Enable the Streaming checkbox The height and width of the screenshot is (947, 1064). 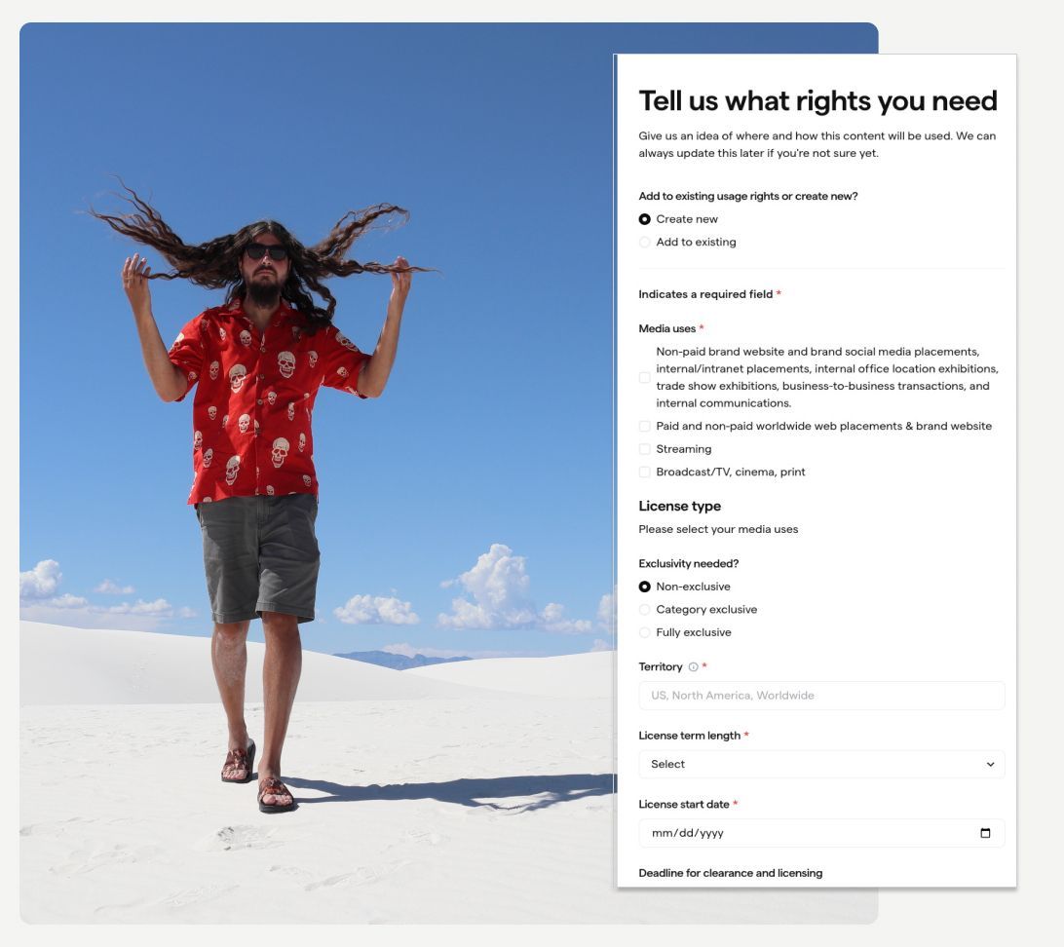[x=645, y=449]
